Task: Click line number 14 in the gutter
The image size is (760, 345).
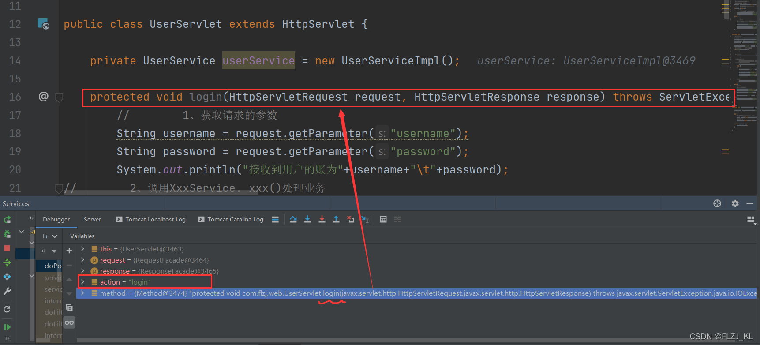Action: (x=15, y=60)
